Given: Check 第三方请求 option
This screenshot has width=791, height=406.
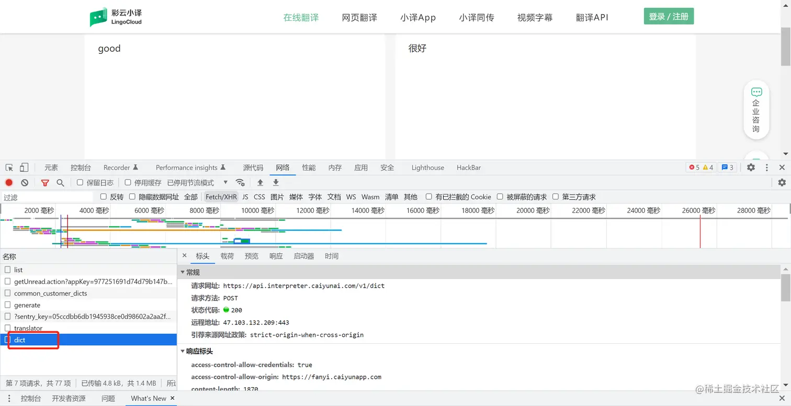Looking at the screenshot, I should pos(556,197).
